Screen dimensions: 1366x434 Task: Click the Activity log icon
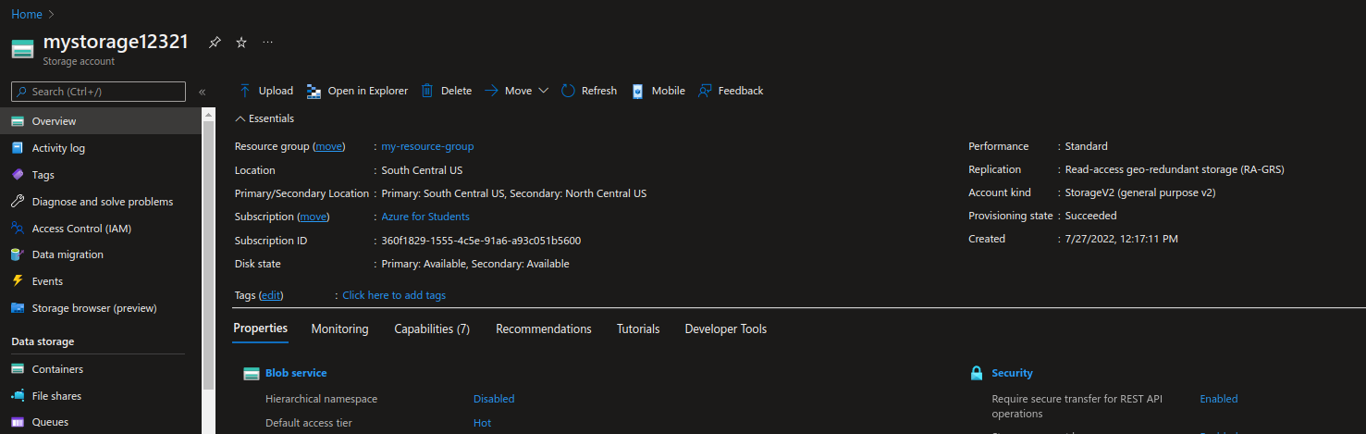[x=18, y=148]
